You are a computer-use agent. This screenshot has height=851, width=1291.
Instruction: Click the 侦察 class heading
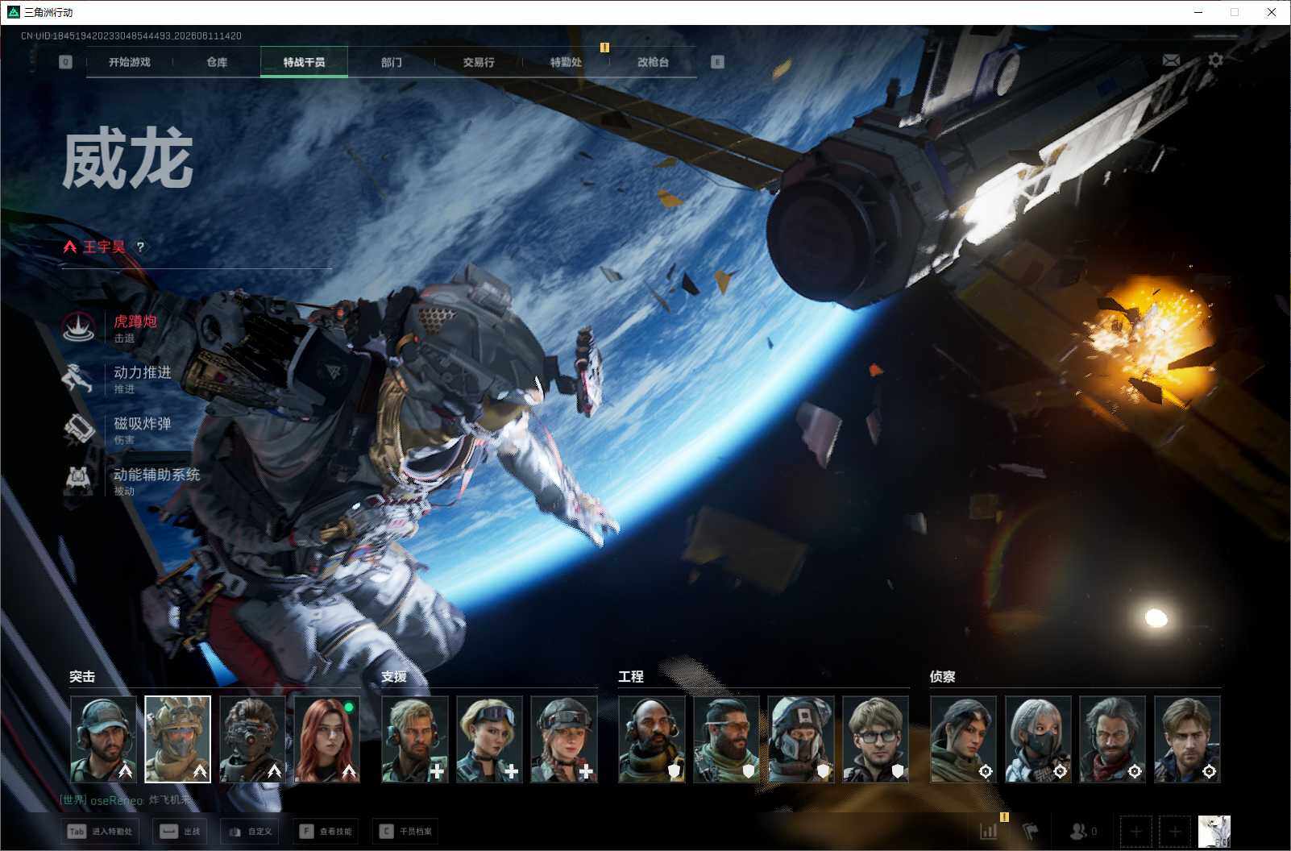[x=942, y=677]
